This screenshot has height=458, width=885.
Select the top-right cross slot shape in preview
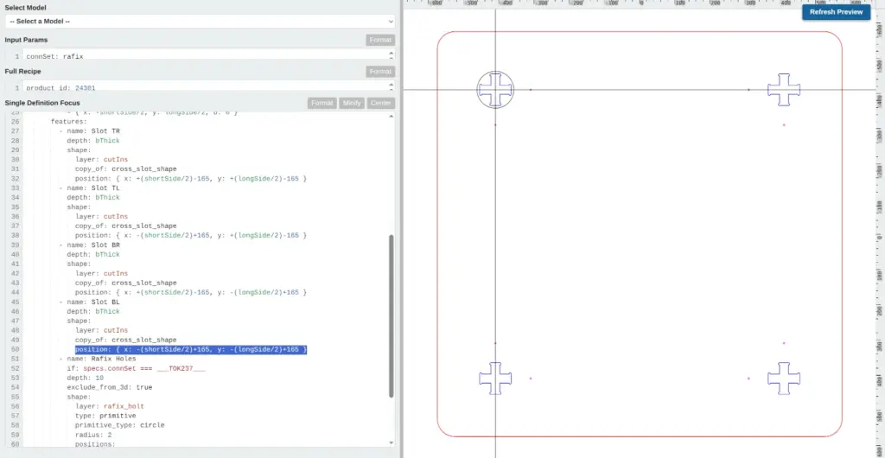784,89
